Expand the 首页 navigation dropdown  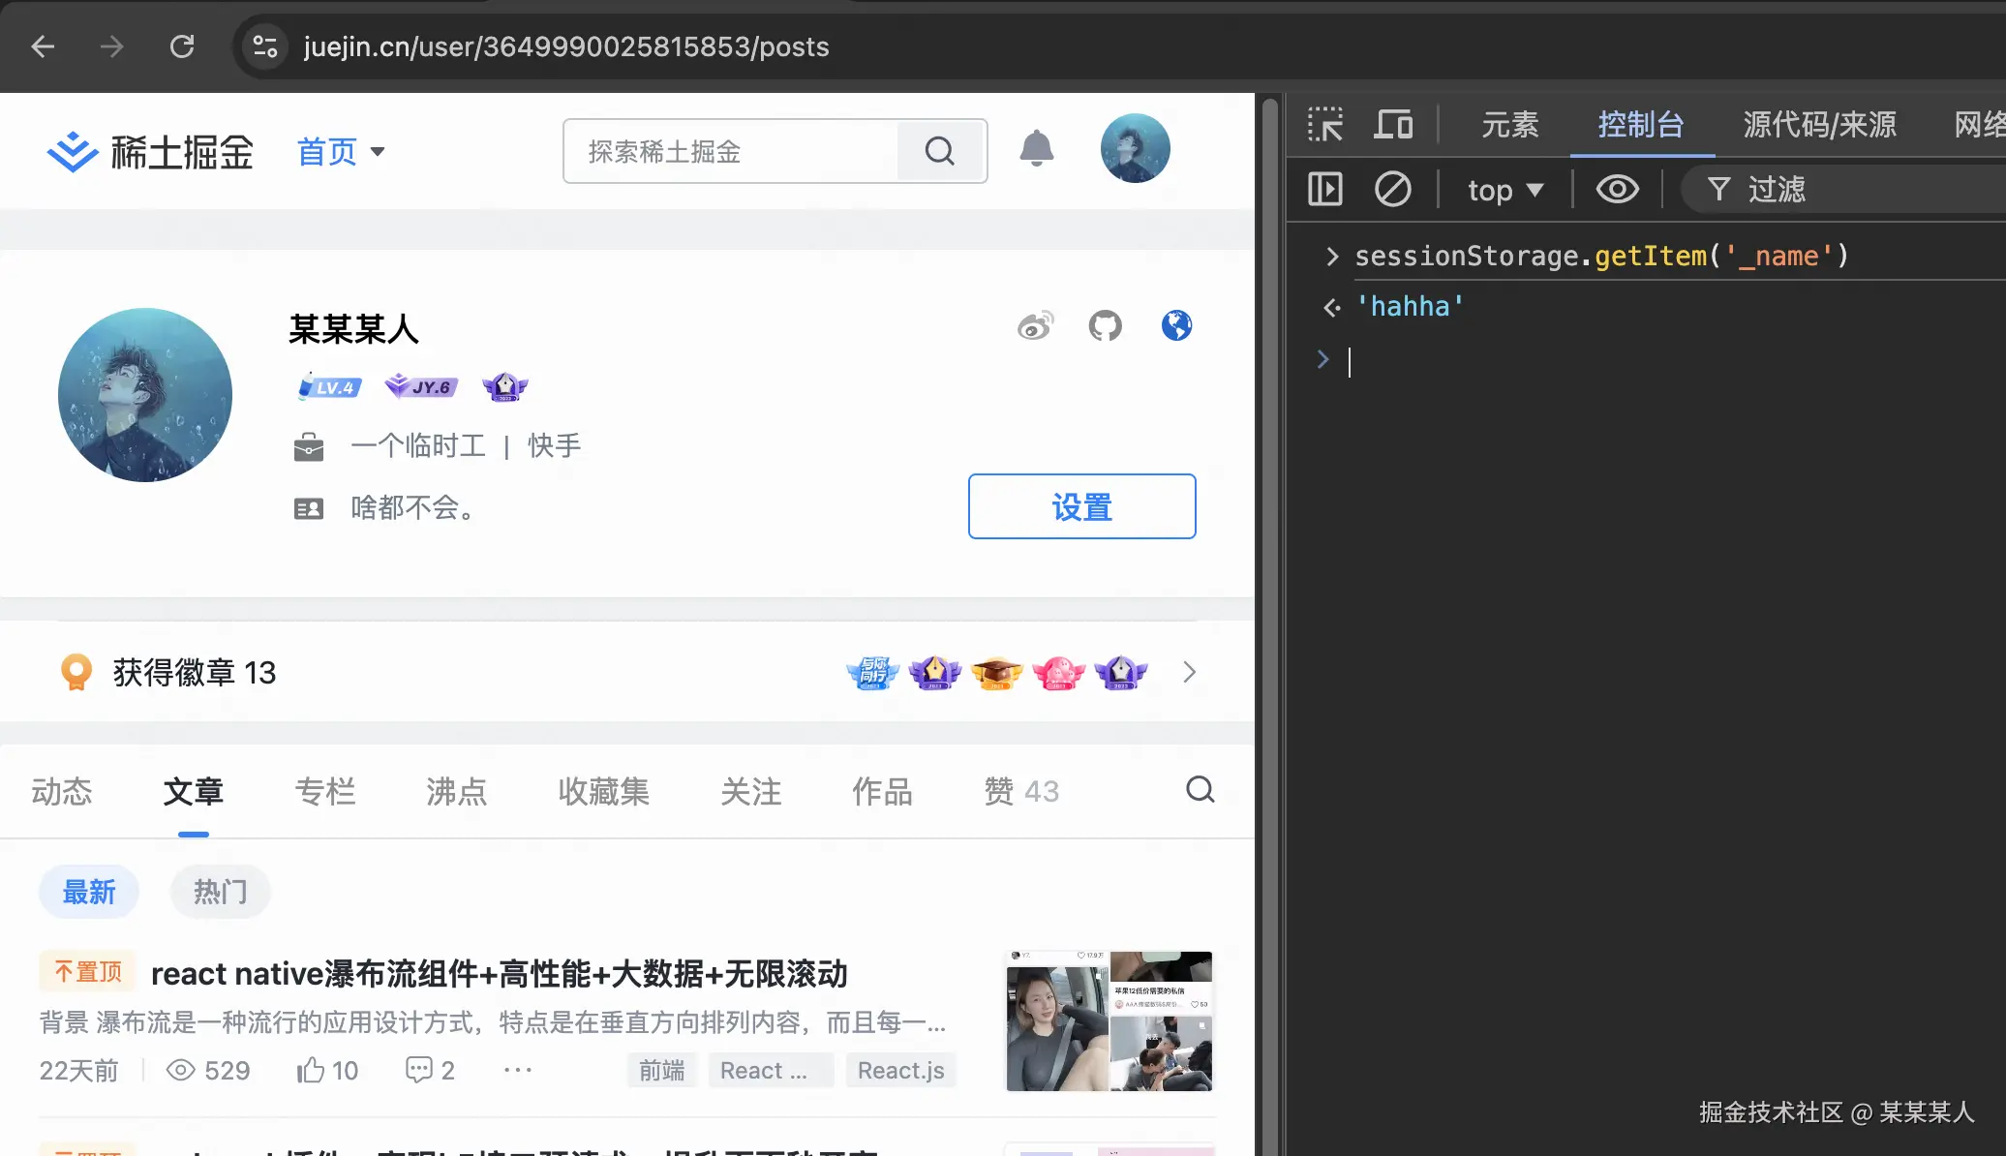tap(341, 151)
